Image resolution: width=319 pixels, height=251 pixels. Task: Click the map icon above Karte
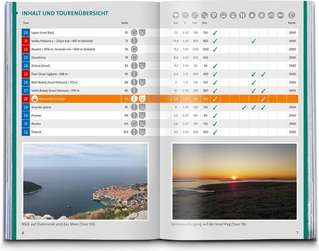point(292,15)
